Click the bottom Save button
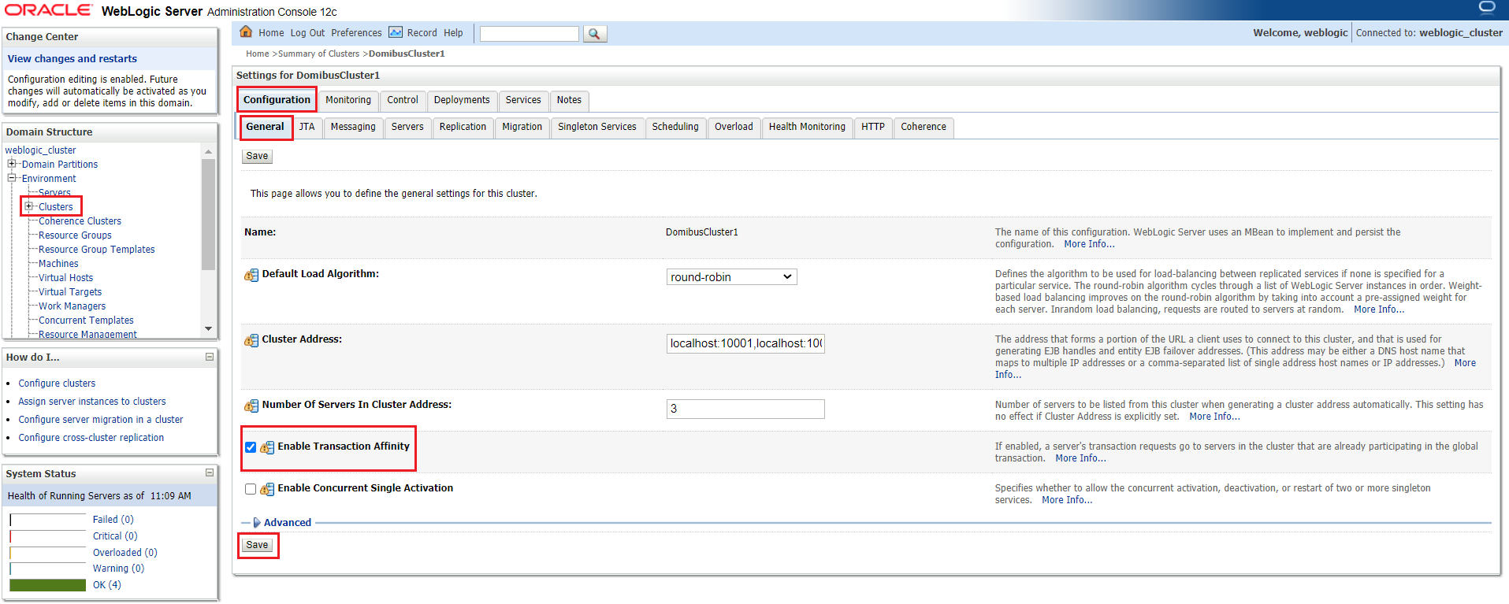This screenshot has height=604, width=1509. click(257, 545)
